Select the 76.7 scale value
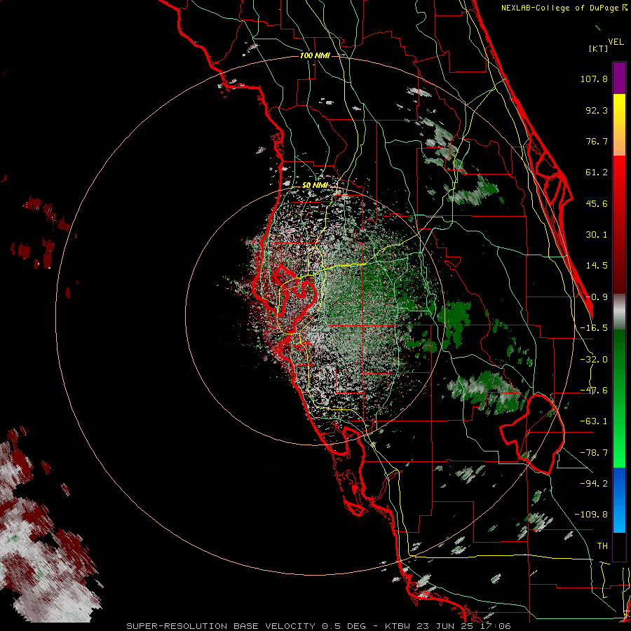 point(597,141)
